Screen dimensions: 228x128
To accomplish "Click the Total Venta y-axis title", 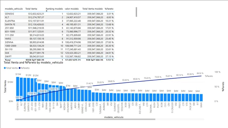I will click(x=5, y=86).
